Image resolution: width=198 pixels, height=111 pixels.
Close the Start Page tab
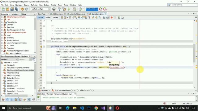(48, 14)
